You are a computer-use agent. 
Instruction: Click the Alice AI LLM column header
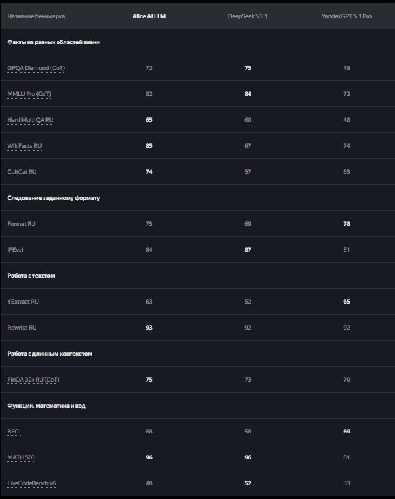(149, 16)
